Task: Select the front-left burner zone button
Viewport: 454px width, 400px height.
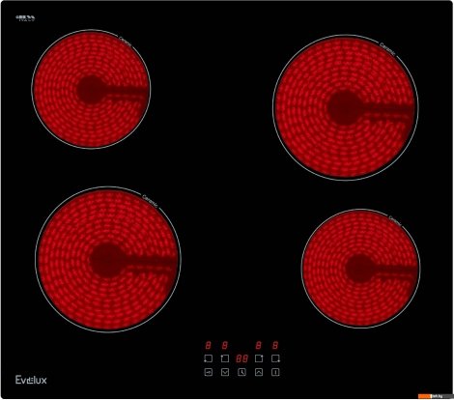Action: coord(209,358)
